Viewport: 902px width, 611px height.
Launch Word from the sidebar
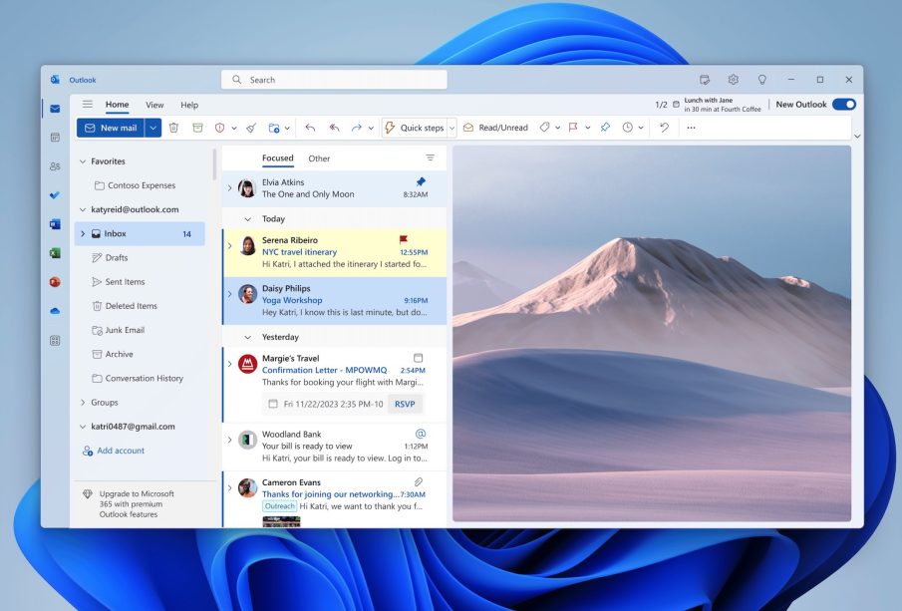(55, 224)
